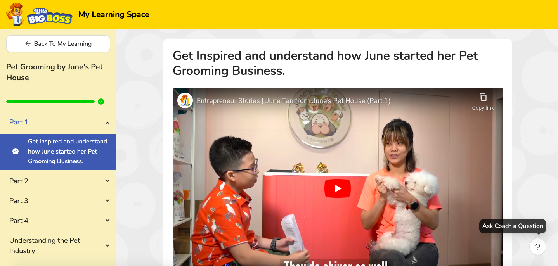
Task: Click the channel avatar in the video header
Action: [185, 101]
